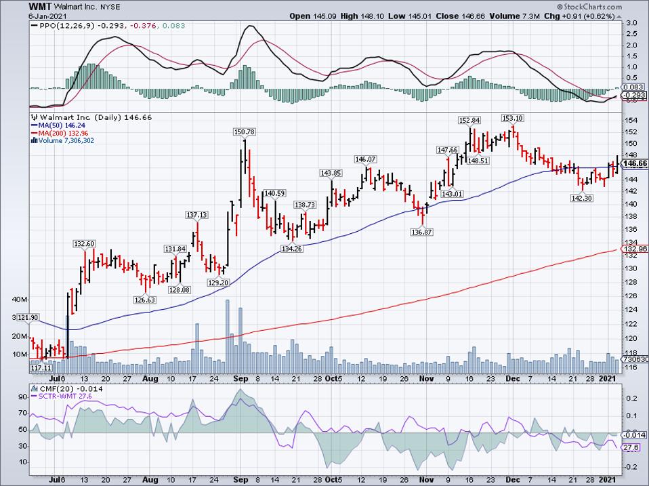Click the 154 tick on the price axis
This screenshot has height=486, width=649.
[x=631, y=121]
